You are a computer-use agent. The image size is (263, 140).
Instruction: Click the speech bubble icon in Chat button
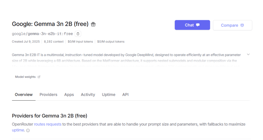pyautogui.click(x=198, y=25)
